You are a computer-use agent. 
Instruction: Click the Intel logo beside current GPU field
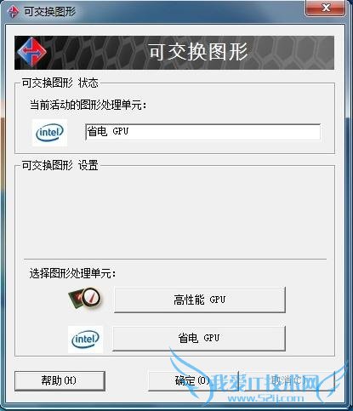(49, 133)
